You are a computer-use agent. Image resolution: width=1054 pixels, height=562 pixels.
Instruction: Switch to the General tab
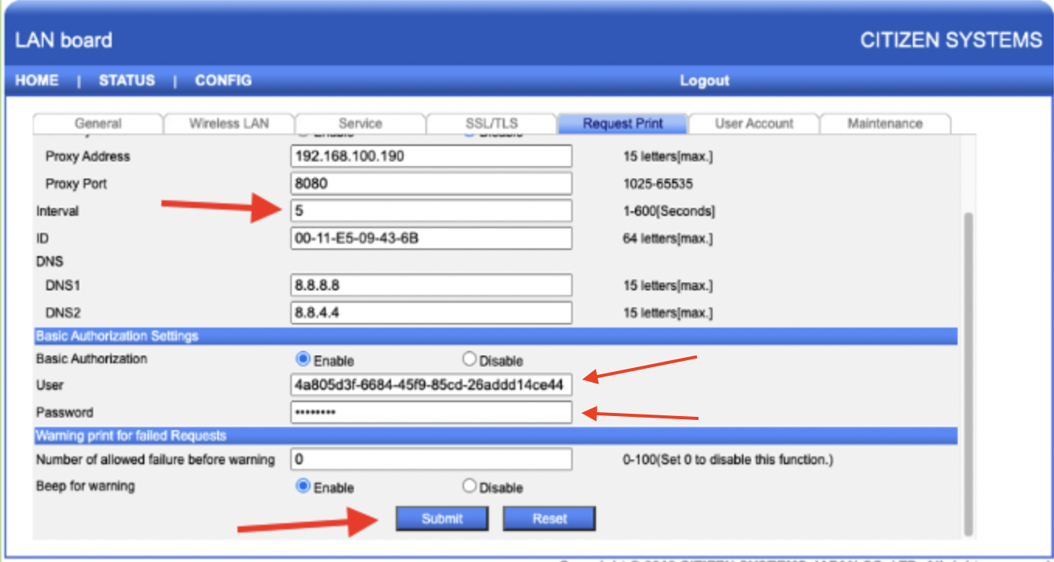[x=97, y=123]
